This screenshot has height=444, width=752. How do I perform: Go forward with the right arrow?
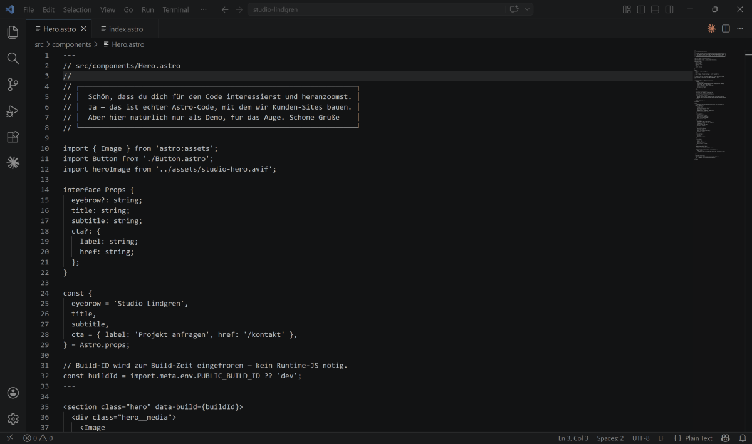click(x=239, y=9)
